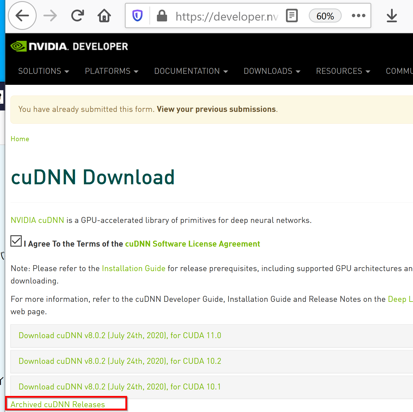Toggle reader view icon
This screenshot has width=413, height=412.
292,15
